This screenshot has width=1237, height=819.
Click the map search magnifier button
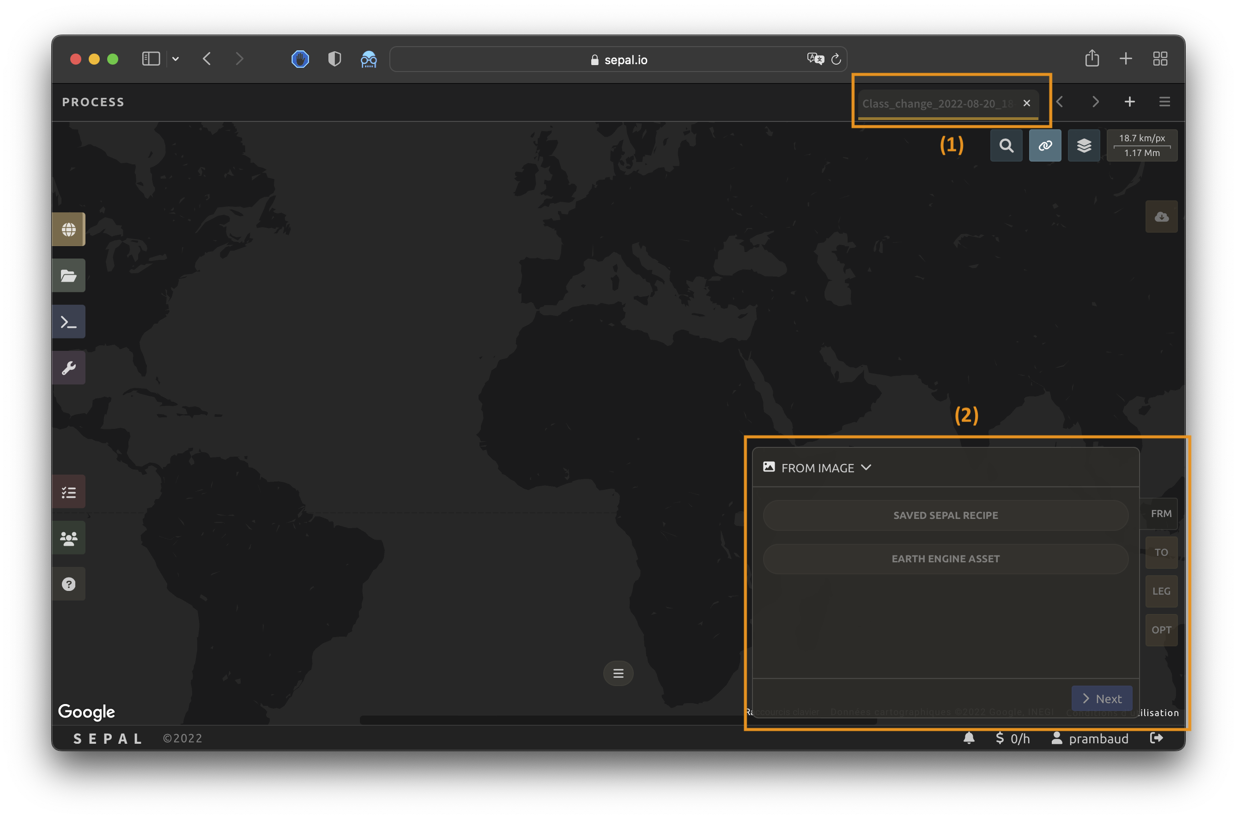[x=1006, y=146]
